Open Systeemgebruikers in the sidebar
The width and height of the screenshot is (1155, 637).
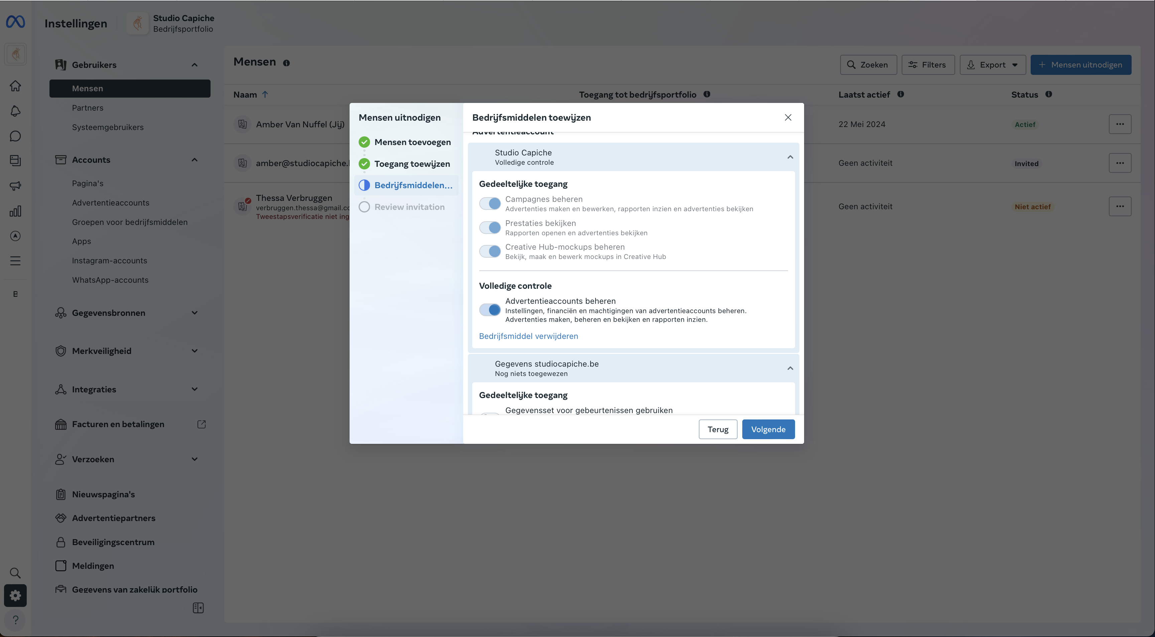click(108, 127)
